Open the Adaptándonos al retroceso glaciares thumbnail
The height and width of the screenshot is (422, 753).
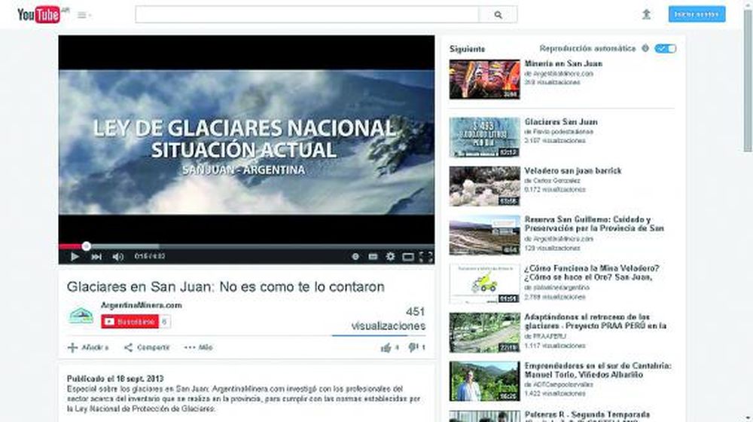tap(484, 332)
